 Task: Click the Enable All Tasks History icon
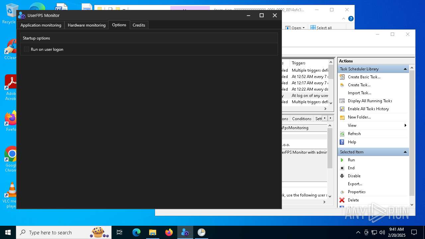coord(342,109)
